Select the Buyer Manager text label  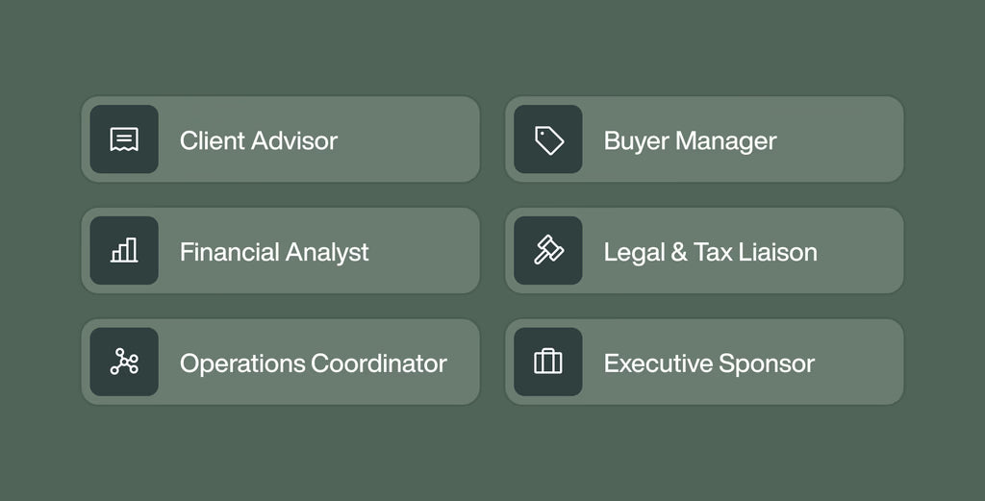point(690,141)
